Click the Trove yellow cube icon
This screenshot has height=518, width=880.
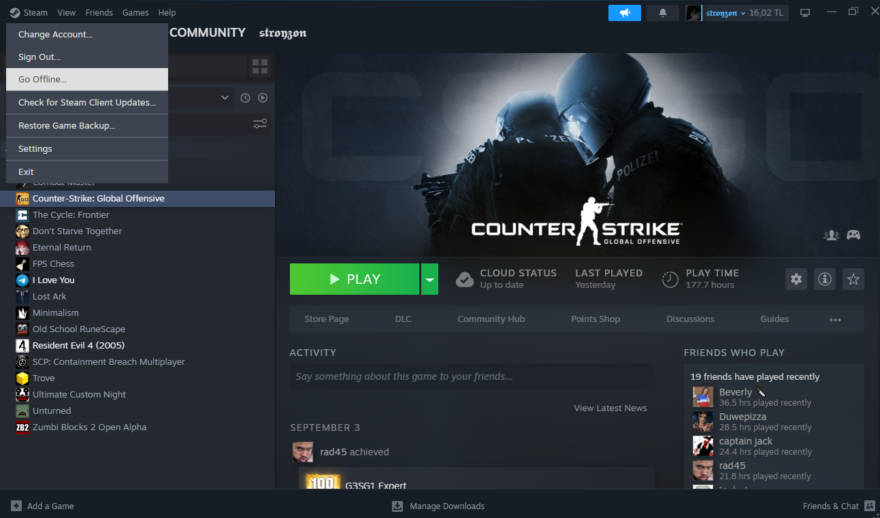[22, 378]
